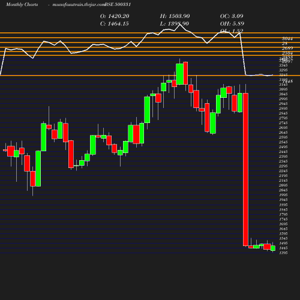Click the munafasutra site name text

tap(79, 5)
